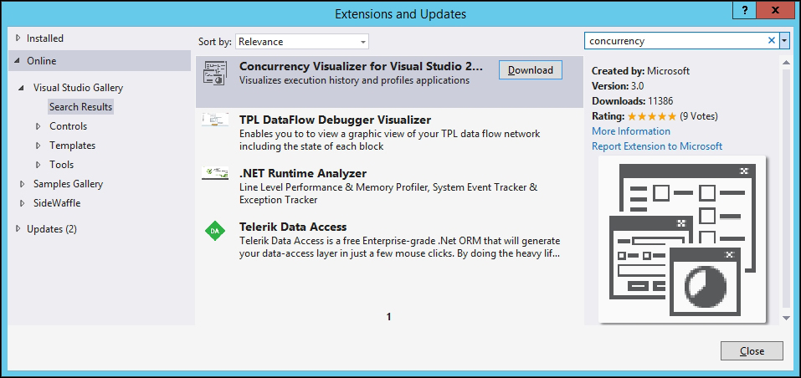Open the search box dropdown arrow
The width and height of the screenshot is (801, 378).
[x=784, y=40]
